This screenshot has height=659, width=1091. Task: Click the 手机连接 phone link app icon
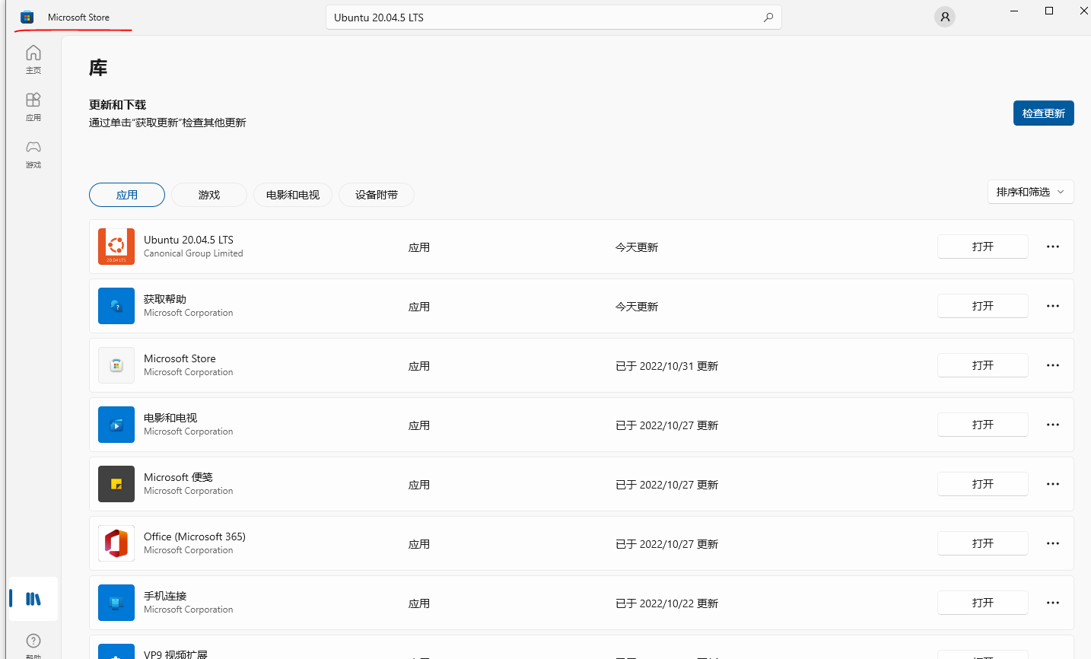(116, 603)
